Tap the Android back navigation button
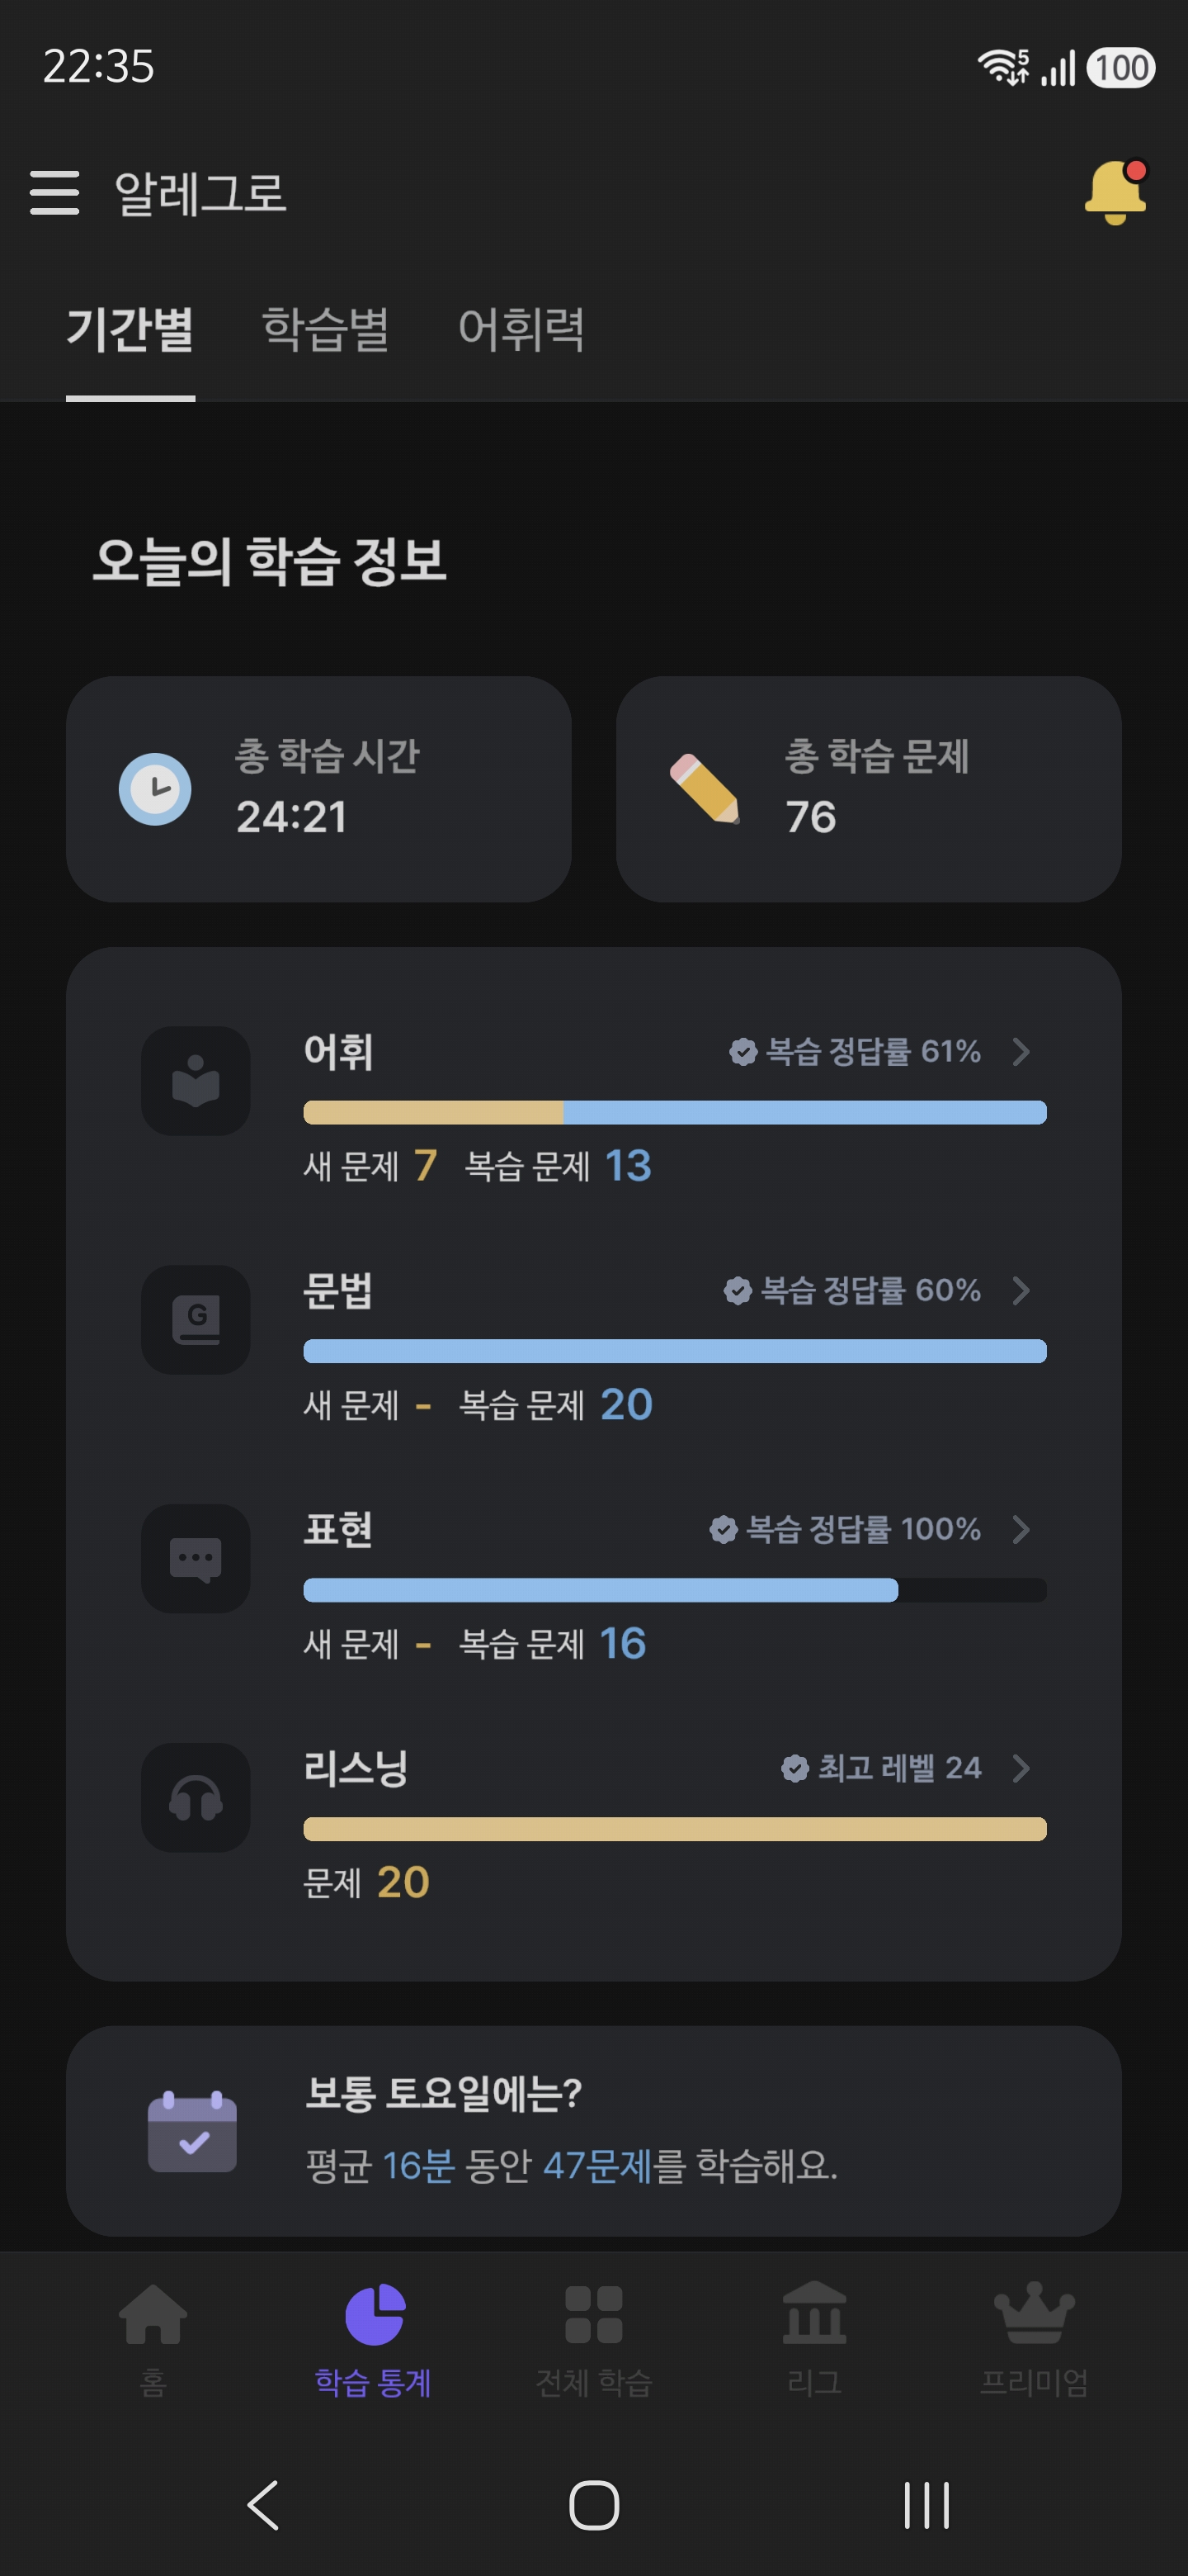Viewport: 1188px width, 2576px height. (263, 2505)
